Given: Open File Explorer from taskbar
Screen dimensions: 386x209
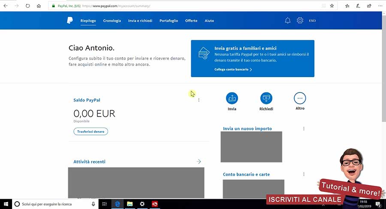Looking at the screenshot, I should pos(130,204).
